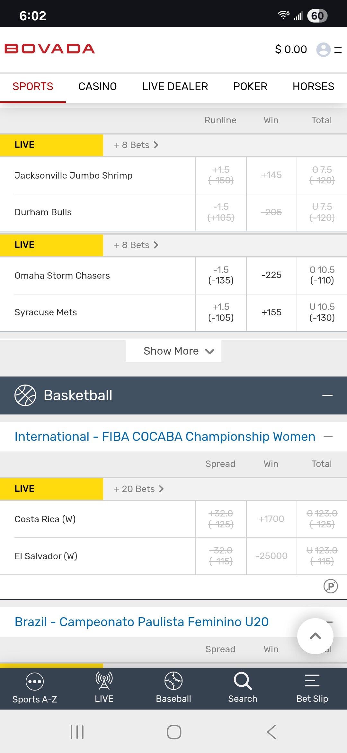This screenshot has width=347, height=753.
Task: Open +20 Bets for Costa Rica game
Action: point(138,489)
